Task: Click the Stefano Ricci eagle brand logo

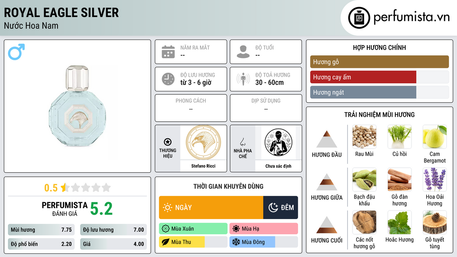Action: [x=203, y=142]
